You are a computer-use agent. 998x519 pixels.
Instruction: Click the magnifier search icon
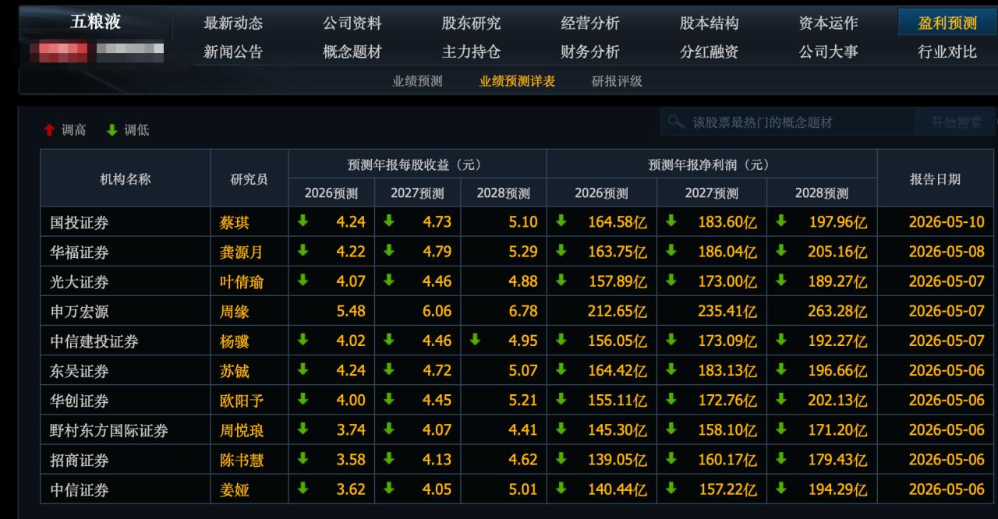[x=676, y=122]
